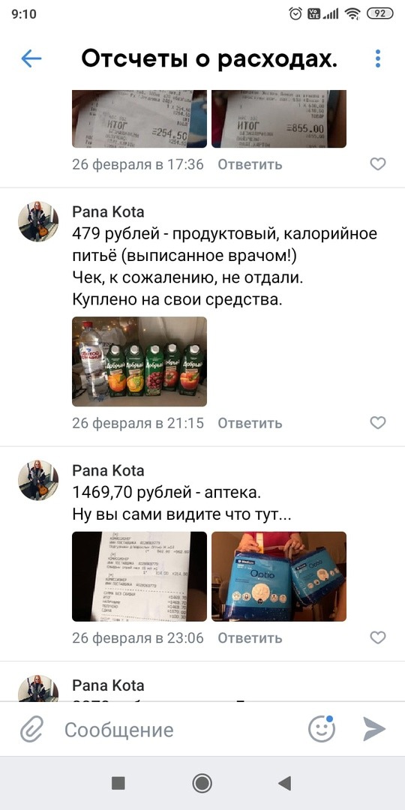Screen dimensions: 405x810
Task: Open the emoji sticker picker
Action: 322,729
